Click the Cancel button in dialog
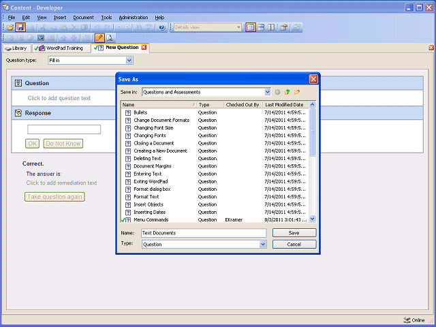 (x=294, y=245)
